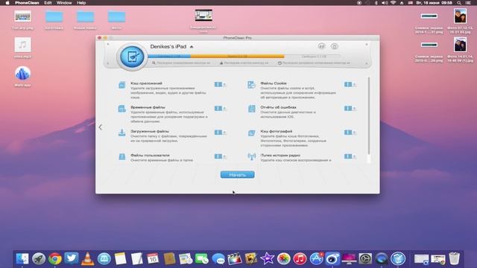Open iTunes from the Dock

(300, 258)
